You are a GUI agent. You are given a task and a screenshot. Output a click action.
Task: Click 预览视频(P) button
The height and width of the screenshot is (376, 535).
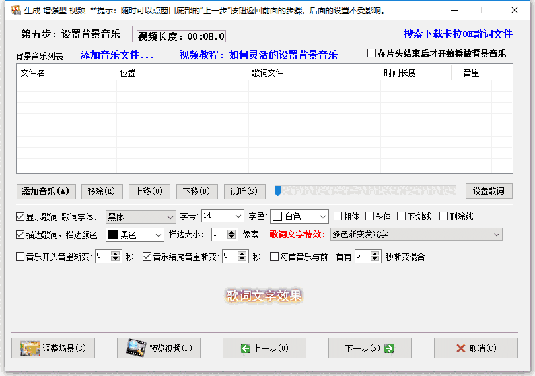point(159,348)
